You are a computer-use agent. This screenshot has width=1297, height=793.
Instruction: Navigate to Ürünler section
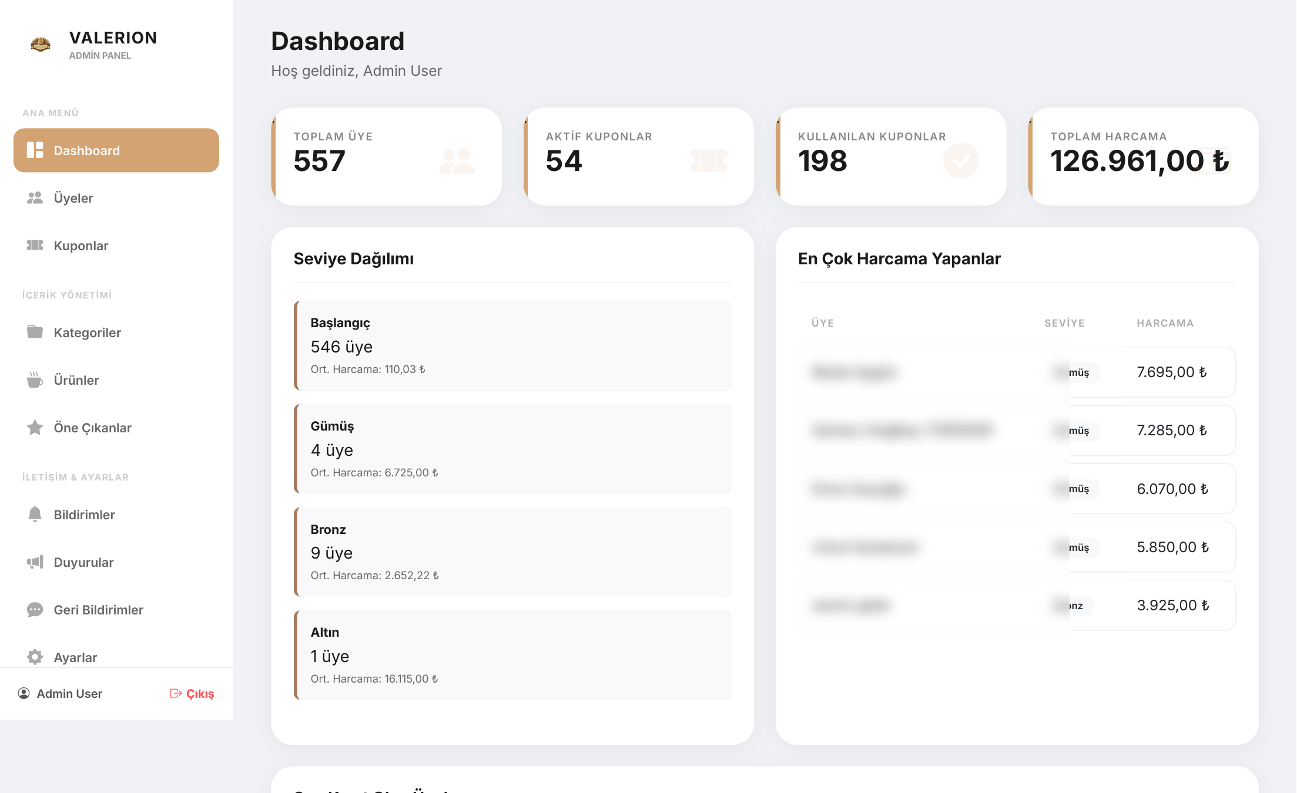point(116,380)
